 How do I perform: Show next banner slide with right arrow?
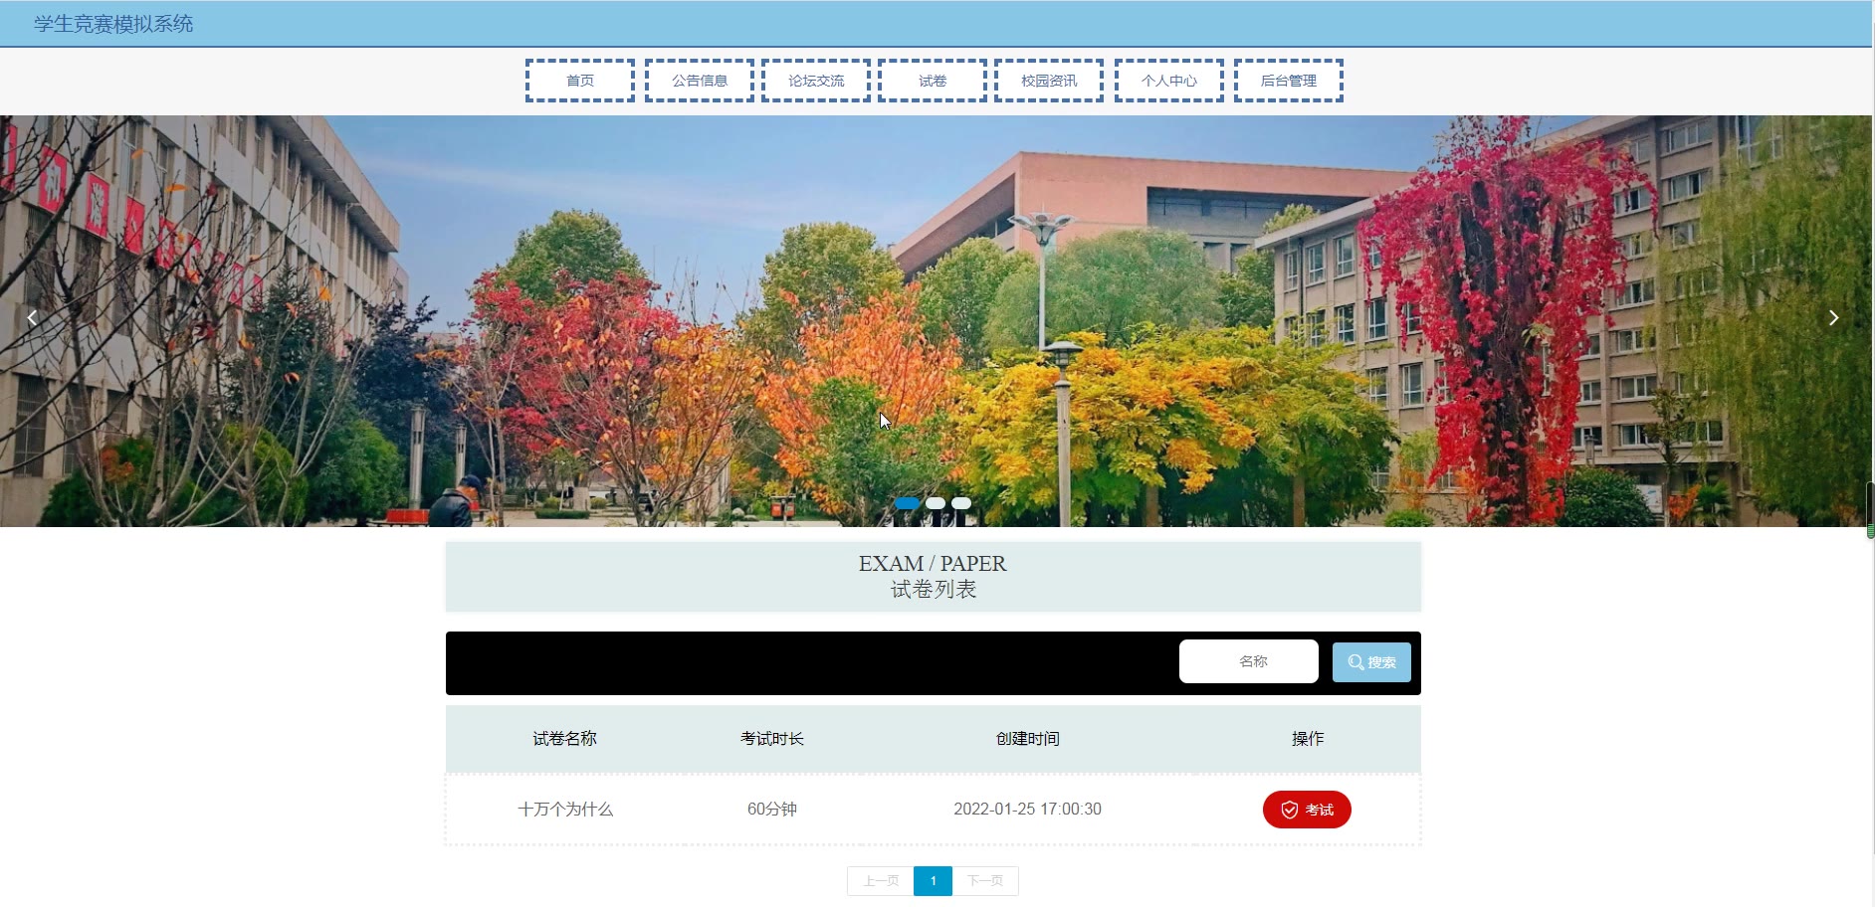click(x=1833, y=317)
